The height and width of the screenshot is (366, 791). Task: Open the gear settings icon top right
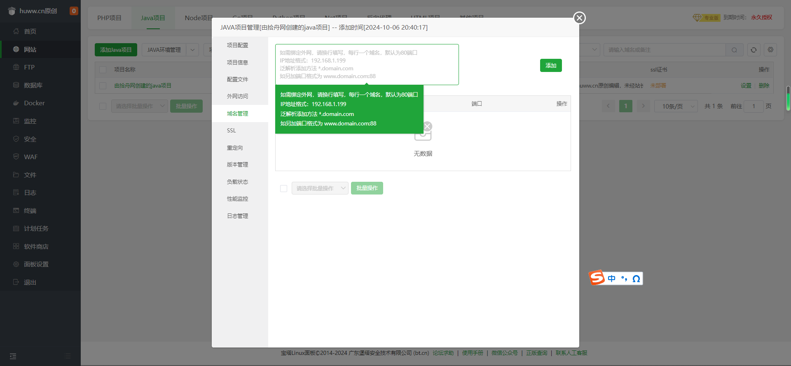pos(770,50)
